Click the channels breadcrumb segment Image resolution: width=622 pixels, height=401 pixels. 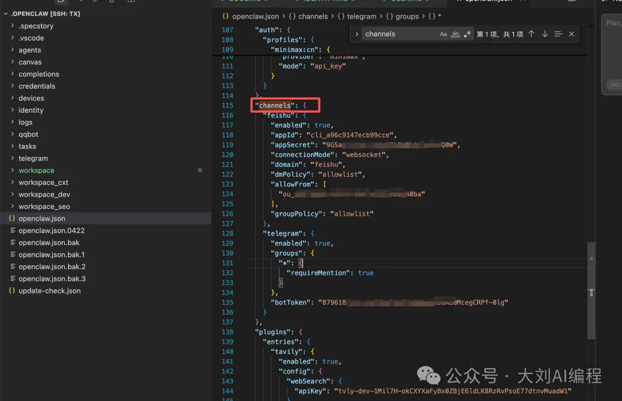(312, 17)
